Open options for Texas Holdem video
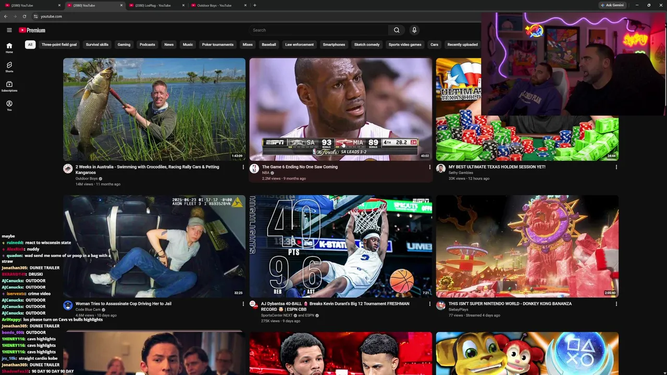This screenshot has height=375, width=667. click(x=616, y=167)
